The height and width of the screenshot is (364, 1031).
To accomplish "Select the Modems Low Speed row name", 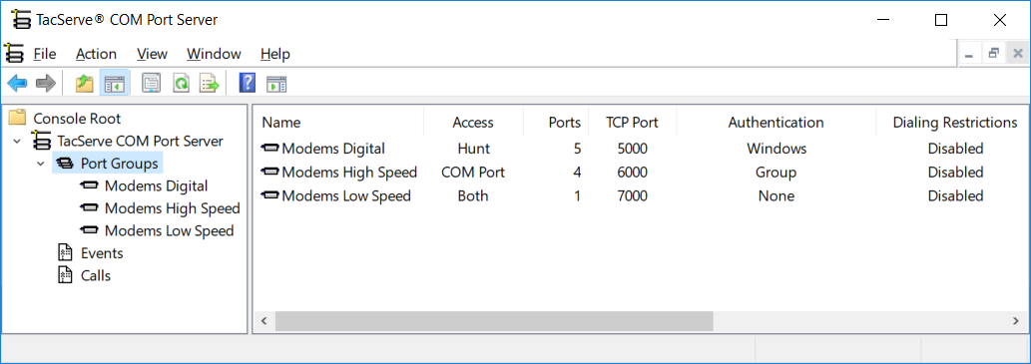I will pos(346,195).
